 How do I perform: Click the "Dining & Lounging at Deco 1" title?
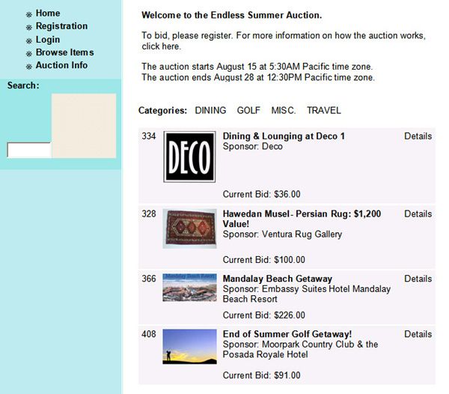284,136
